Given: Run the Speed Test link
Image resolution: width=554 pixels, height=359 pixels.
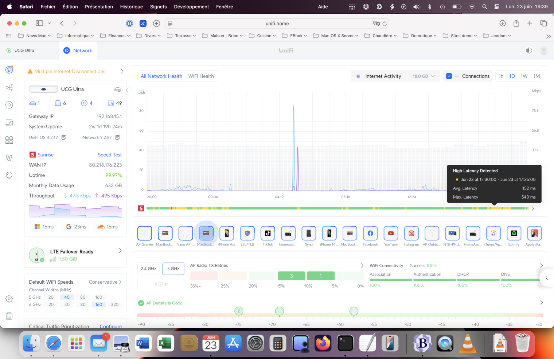Looking at the screenshot, I should click(110, 155).
